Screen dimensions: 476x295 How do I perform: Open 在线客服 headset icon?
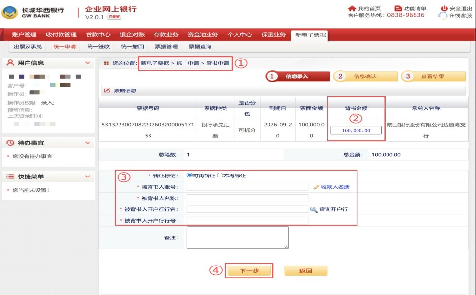443,15
